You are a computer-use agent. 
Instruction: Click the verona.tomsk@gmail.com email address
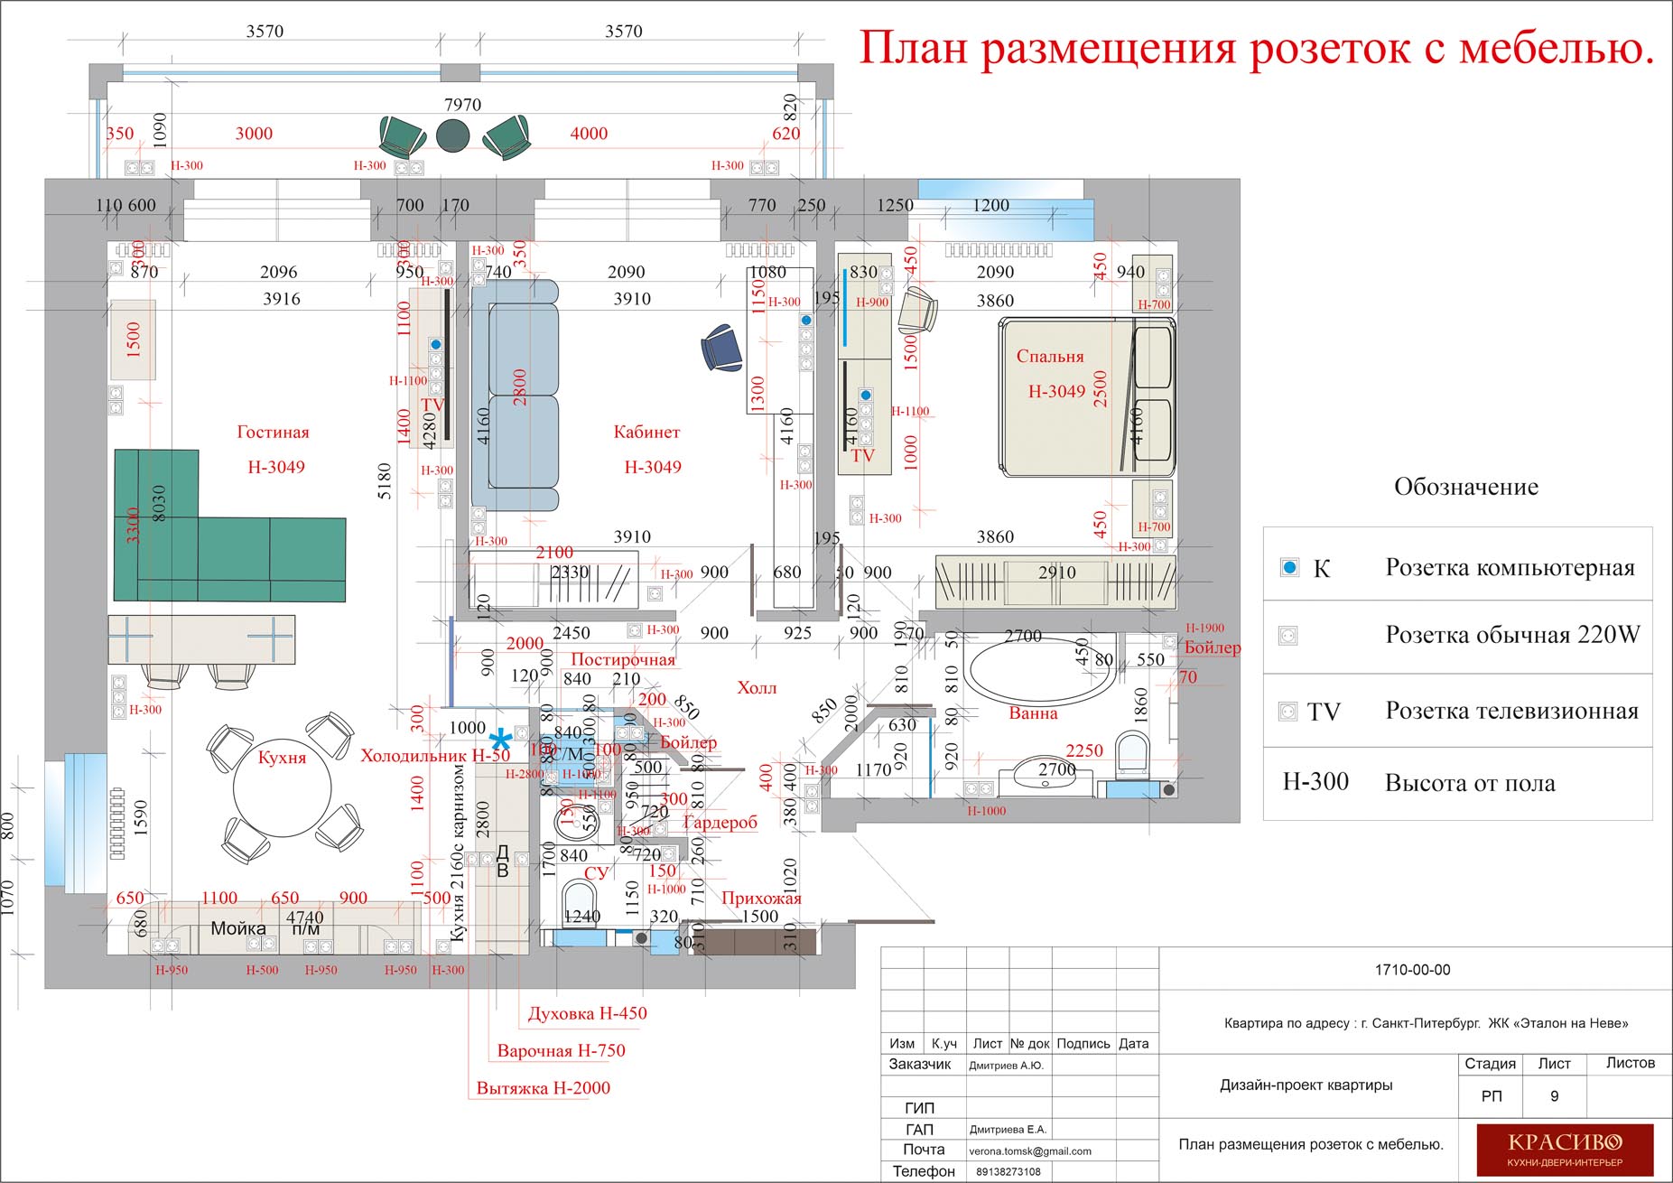coord(1029,1151)
